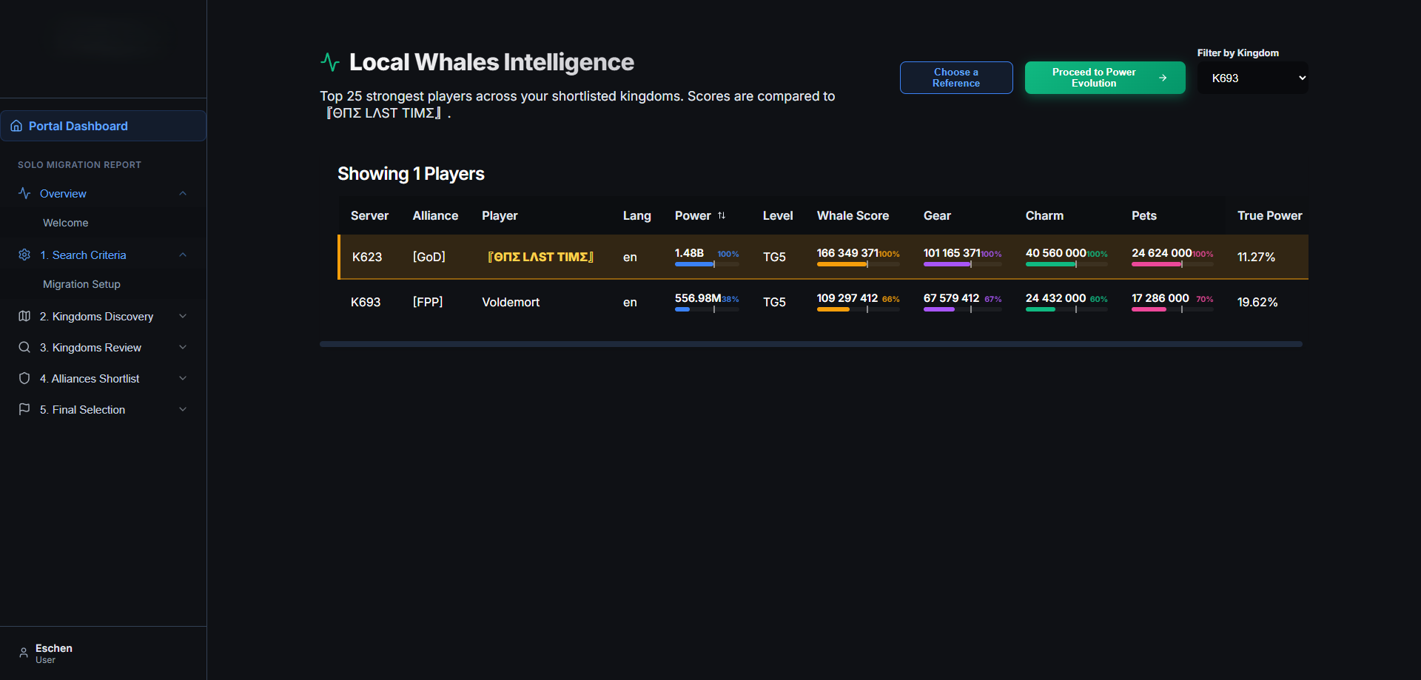1421x680 pixels.
Task: Click the gear icon beside Search Criteria
Action: tap(24, 255)
